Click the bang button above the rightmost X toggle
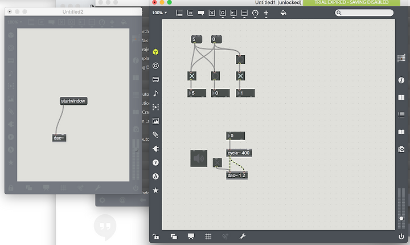 [240, 59]
